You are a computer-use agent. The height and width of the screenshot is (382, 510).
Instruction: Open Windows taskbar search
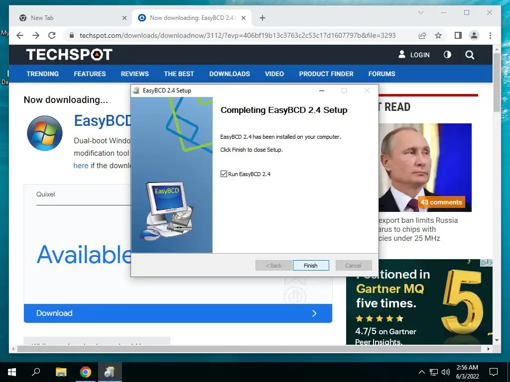(x=36, y=372)
